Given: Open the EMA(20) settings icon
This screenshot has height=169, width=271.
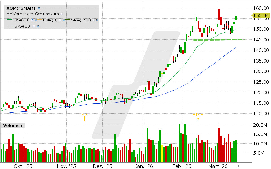Looking at the screenshot, I should [x=36, y=20].
